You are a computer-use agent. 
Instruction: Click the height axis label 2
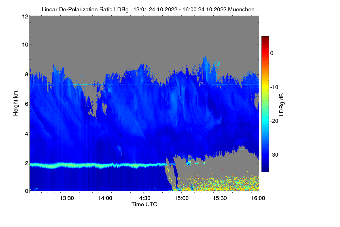(26, 163)
